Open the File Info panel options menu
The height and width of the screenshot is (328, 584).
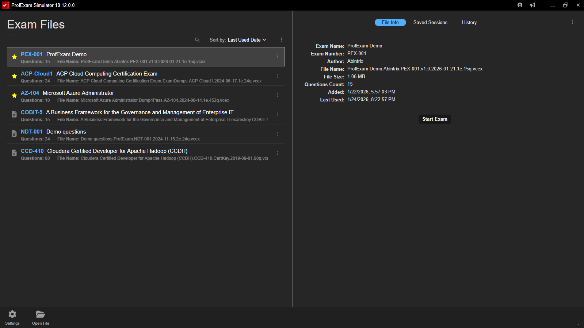pos(573,22)
